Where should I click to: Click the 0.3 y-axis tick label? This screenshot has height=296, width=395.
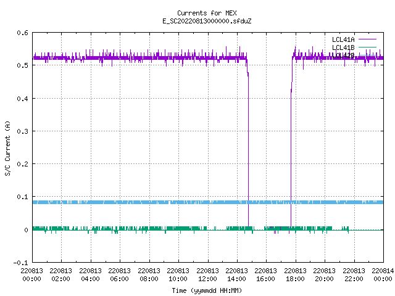pos(22,131)
